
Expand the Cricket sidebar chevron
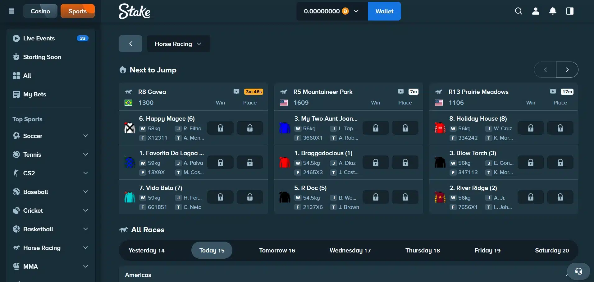pyautogui.click(x=85, y=210)
